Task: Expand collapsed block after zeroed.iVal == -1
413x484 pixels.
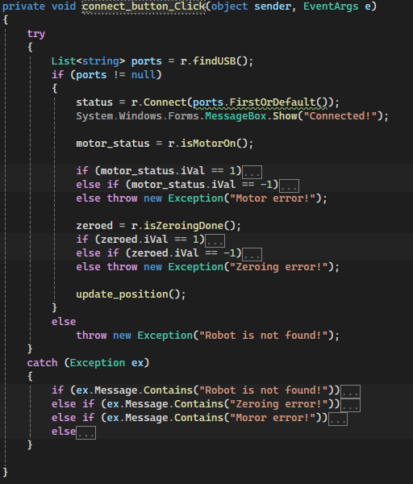Action: [252, 254]
